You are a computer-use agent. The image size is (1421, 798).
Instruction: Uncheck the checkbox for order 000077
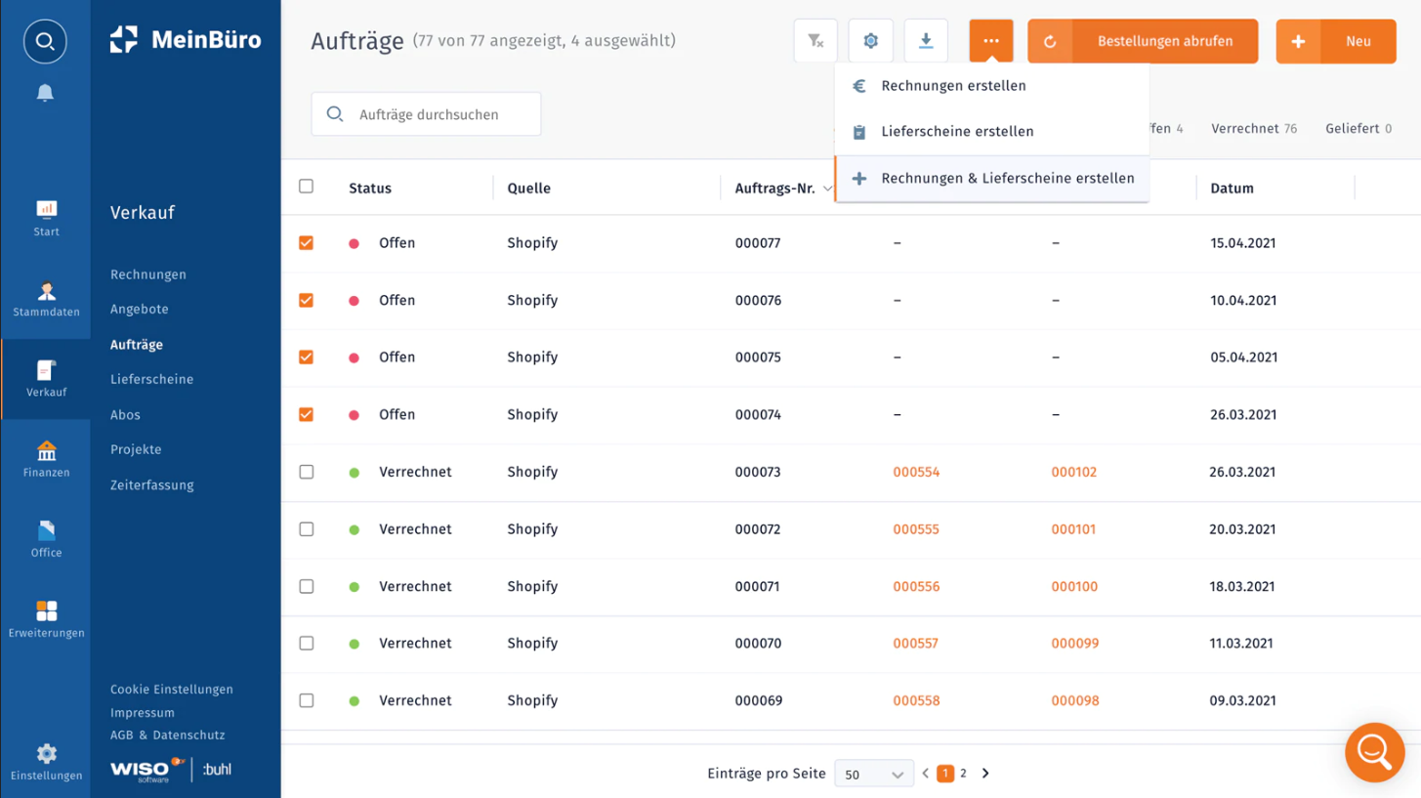pyautogui.click(x=306, y=243)
